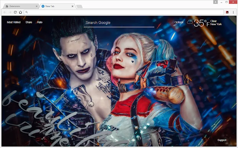Select the New Tab tab
This screenshot has height=148, width=238.
click(58, 6)
